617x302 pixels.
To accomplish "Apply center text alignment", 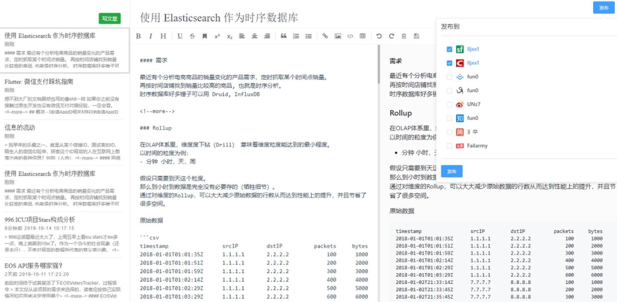I will pos(254,36).
